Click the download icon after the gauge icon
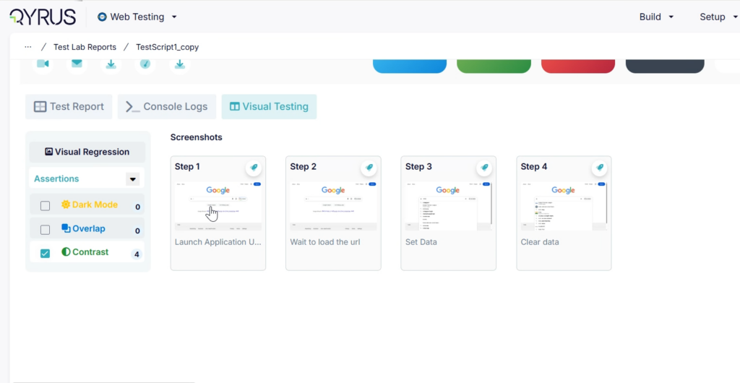This screenshot has height=383, width=740. click(x=180, y=64)
